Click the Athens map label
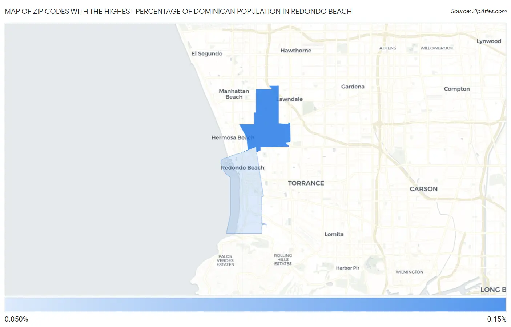511x327 pixels. 387,48
